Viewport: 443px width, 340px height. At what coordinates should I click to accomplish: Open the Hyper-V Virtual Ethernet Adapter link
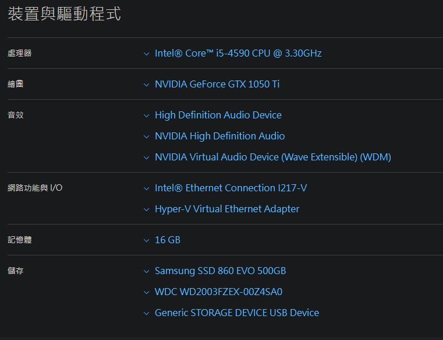point(227,209)
